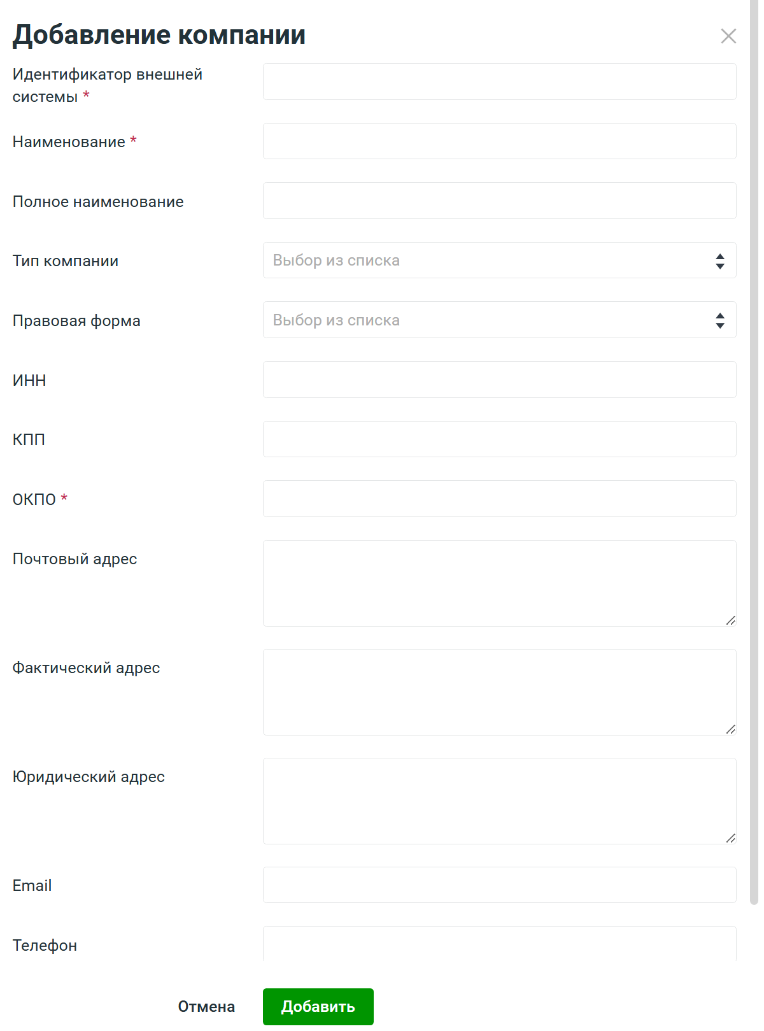
Task: Click the ОКПО required field
Action: 499,499
